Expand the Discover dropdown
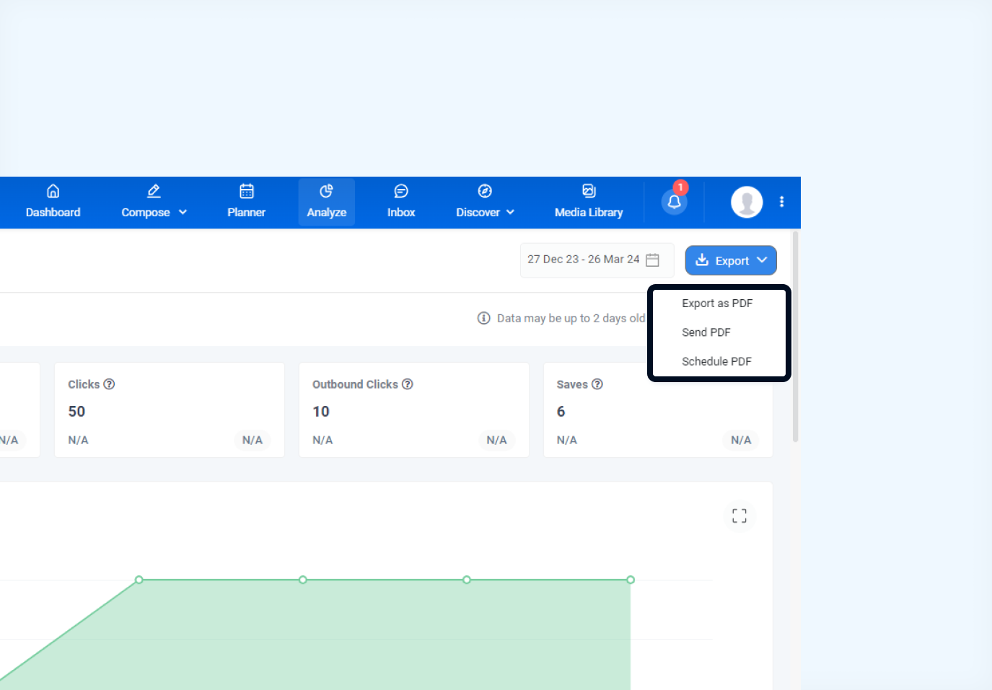Viewport: 992px width, 690px height. point(485,202)
